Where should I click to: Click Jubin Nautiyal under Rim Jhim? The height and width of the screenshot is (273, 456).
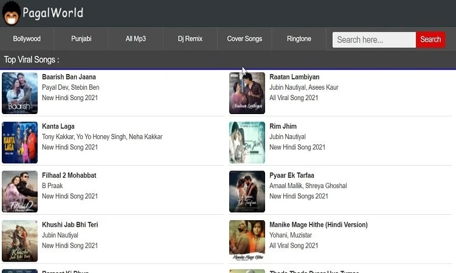coord(288,136)
